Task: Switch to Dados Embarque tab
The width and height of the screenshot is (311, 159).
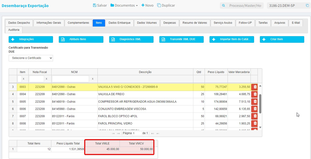Action: (x=120, y=23)
